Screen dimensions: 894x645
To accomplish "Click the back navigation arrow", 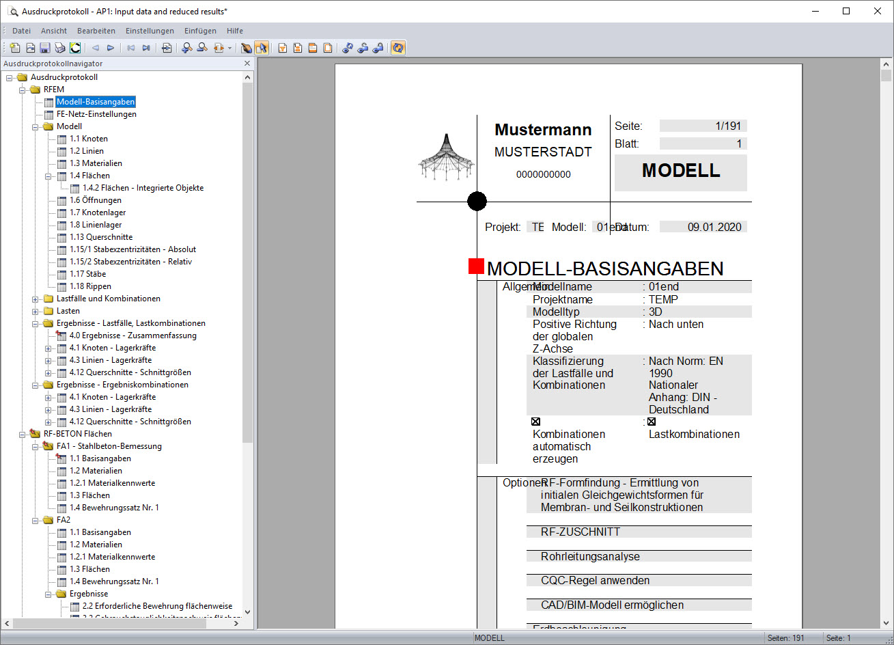I will pos(96,47).
